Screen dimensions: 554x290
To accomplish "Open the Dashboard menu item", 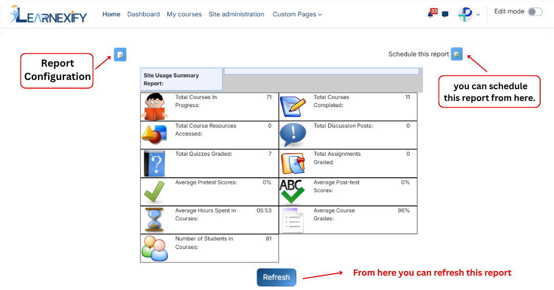I will click(144, 14).
